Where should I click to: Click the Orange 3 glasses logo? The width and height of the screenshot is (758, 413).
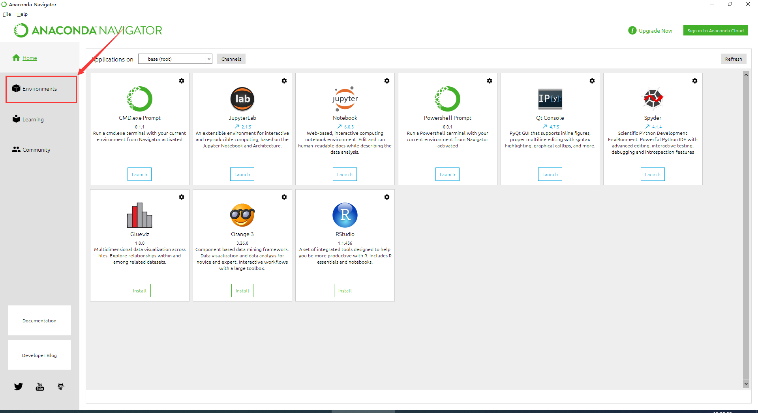[242, 215]
